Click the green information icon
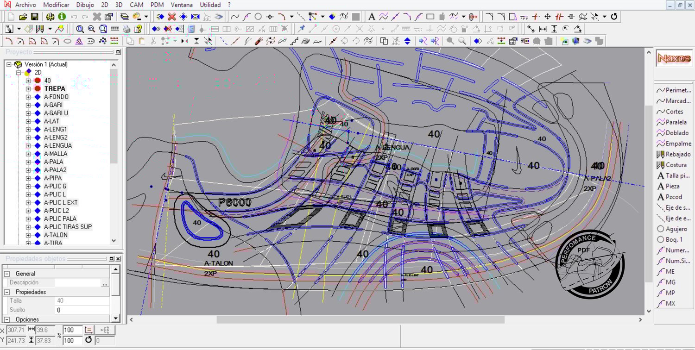695x350 pixels. [62, 17]
